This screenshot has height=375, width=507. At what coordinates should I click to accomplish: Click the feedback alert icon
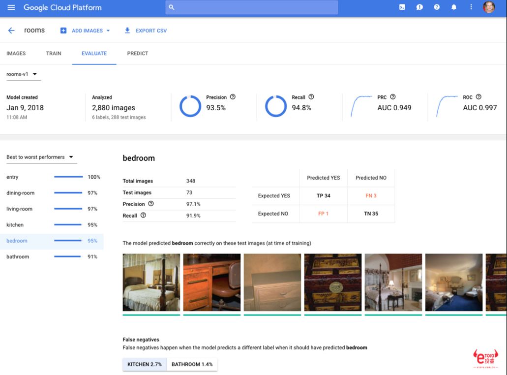click(x=419, y=7)
